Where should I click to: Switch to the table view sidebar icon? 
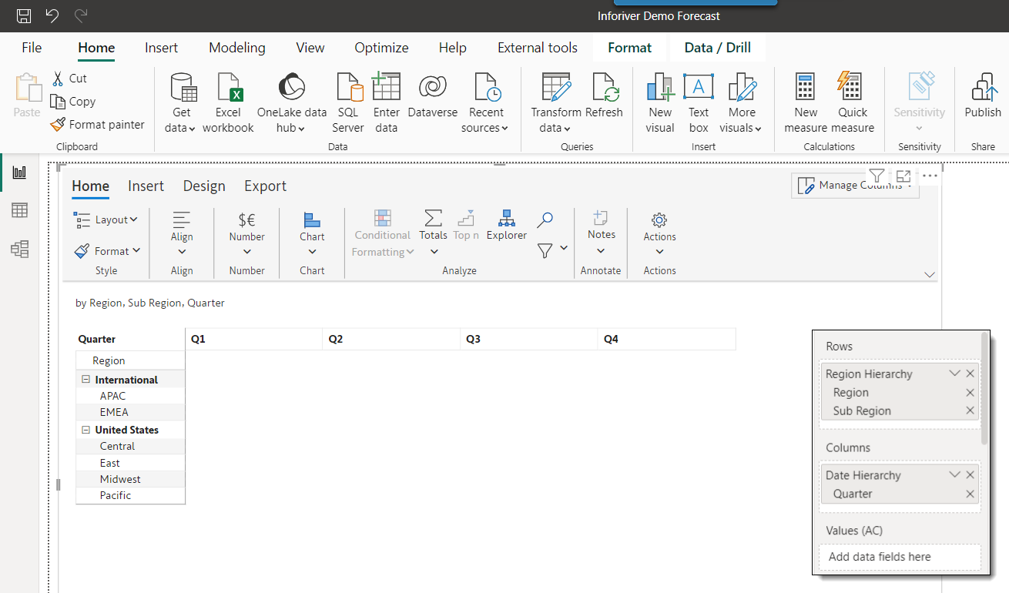tap(19, 210)
